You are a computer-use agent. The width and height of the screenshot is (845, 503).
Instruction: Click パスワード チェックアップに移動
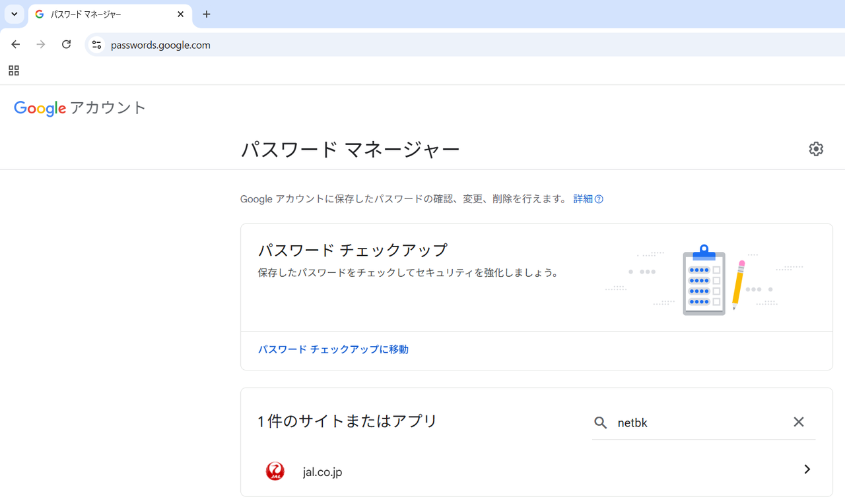(333, 349)
